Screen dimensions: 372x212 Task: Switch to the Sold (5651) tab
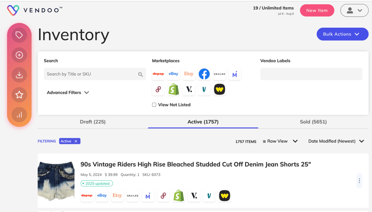pyautogui.click(x=313, y=122)
